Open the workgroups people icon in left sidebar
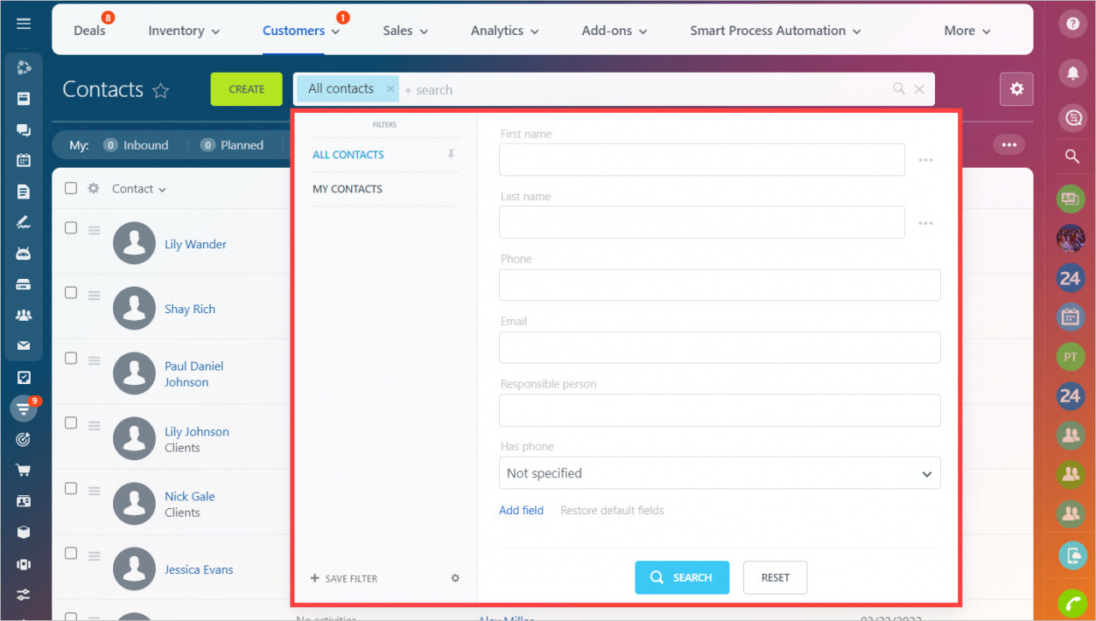 [x=24, y=315]
